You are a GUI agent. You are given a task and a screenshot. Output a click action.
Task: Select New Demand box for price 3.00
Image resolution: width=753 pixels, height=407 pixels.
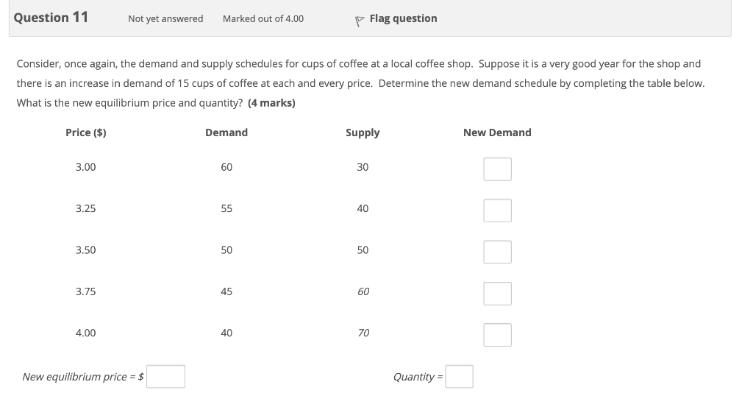pyautogui.click(x=497, y=169)
